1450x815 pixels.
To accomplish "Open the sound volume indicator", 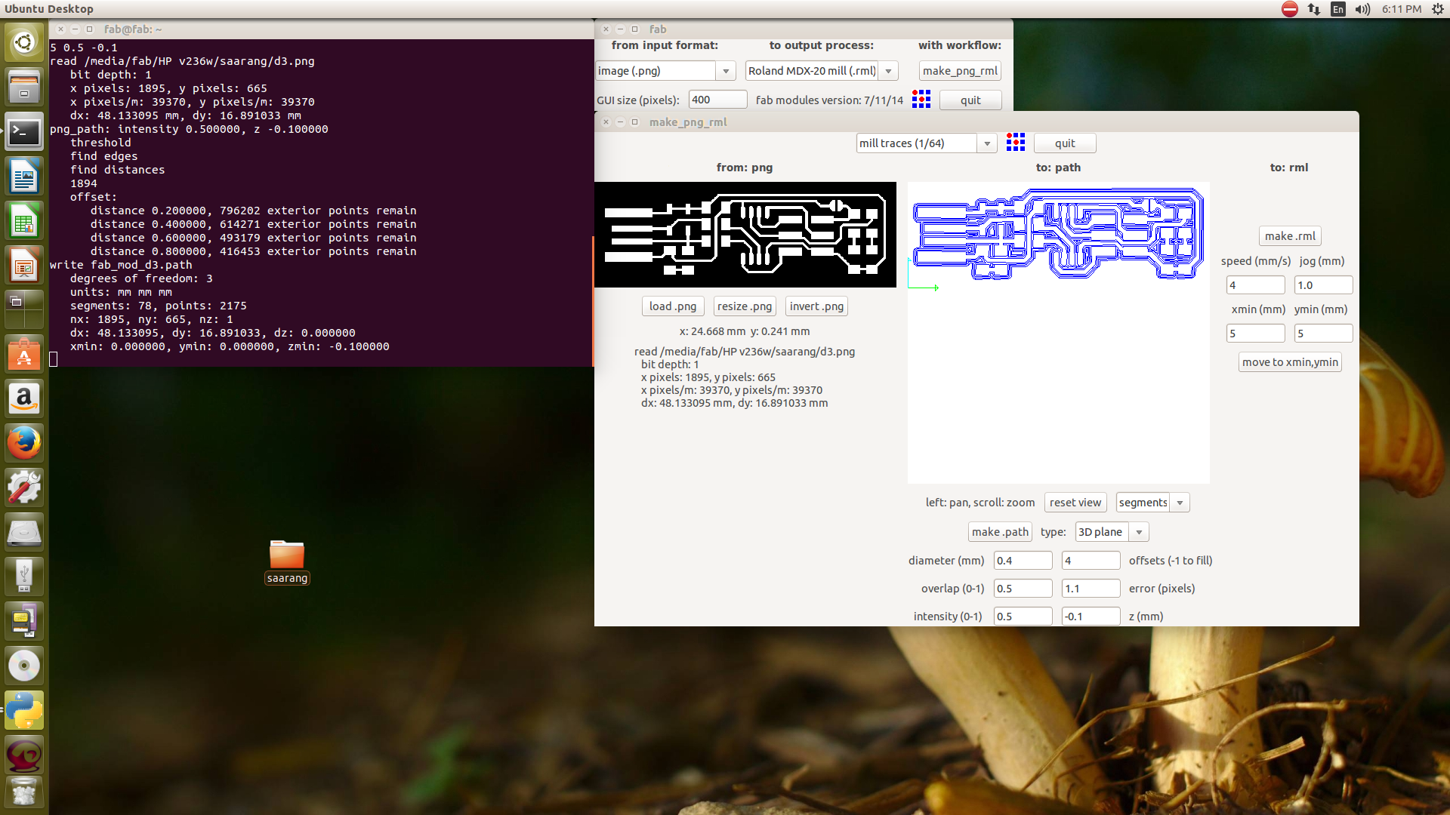I will coord(1362,9).
